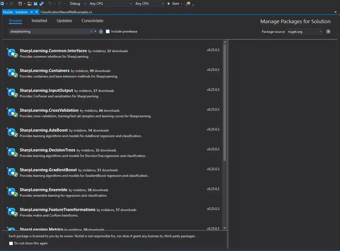Check the Do not show this again box
The width and height of the screenshot is (340, 251).
11,243
